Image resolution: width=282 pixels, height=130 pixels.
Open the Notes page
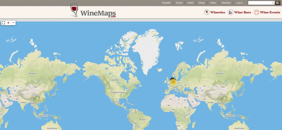pos(213,3)
